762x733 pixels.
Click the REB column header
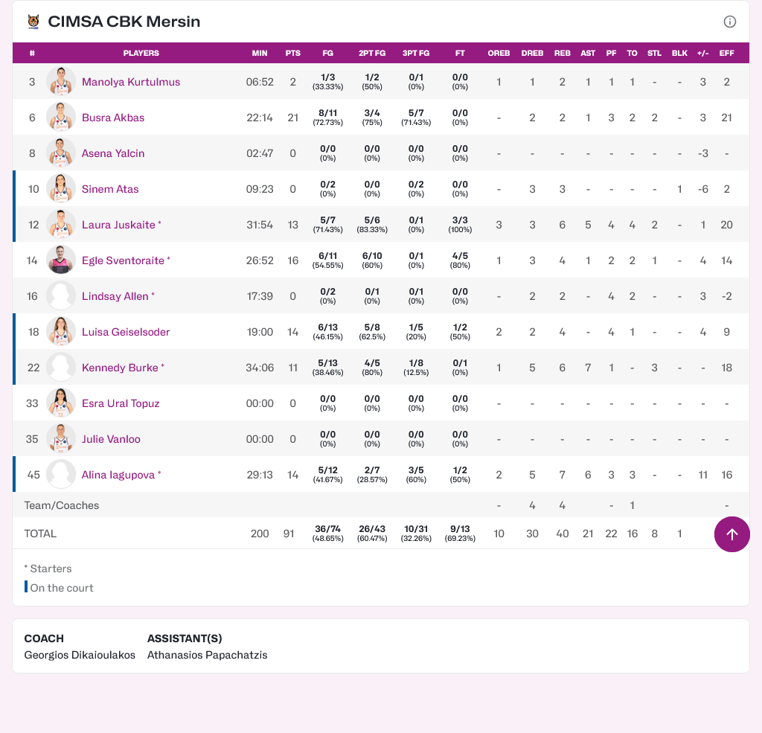[563, 54]
